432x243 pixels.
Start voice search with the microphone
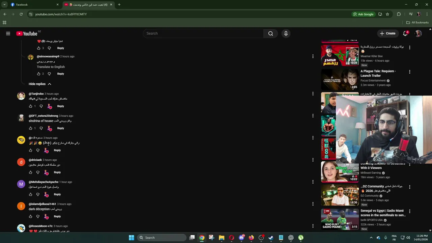pos(286,33)
